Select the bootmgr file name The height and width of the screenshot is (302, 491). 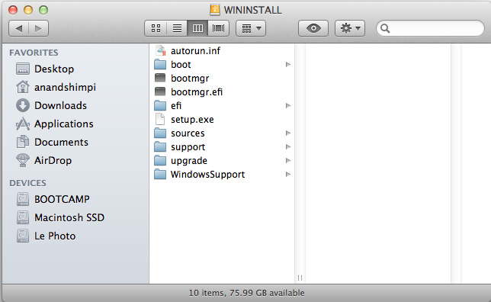pos(190,79)
